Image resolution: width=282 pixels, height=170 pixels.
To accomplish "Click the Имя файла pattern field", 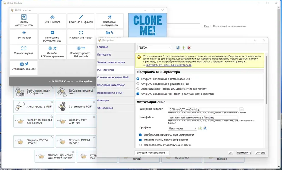I will pos(203,118).
